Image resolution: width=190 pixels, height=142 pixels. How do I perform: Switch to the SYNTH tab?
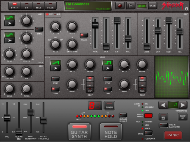tap(15, 6)
